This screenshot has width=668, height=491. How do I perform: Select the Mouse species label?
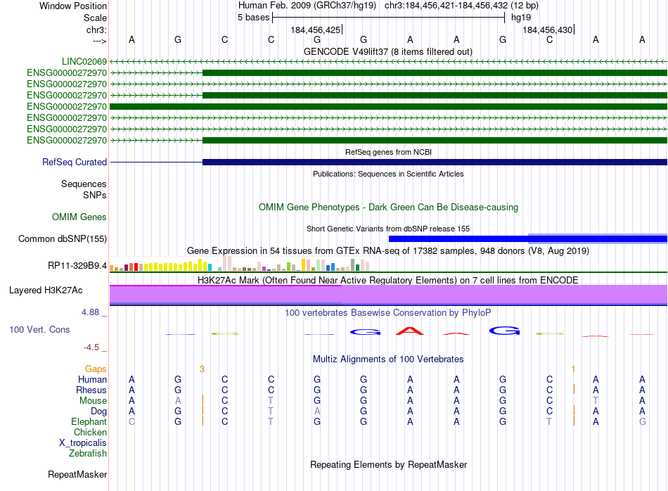(x=93, y=401)
